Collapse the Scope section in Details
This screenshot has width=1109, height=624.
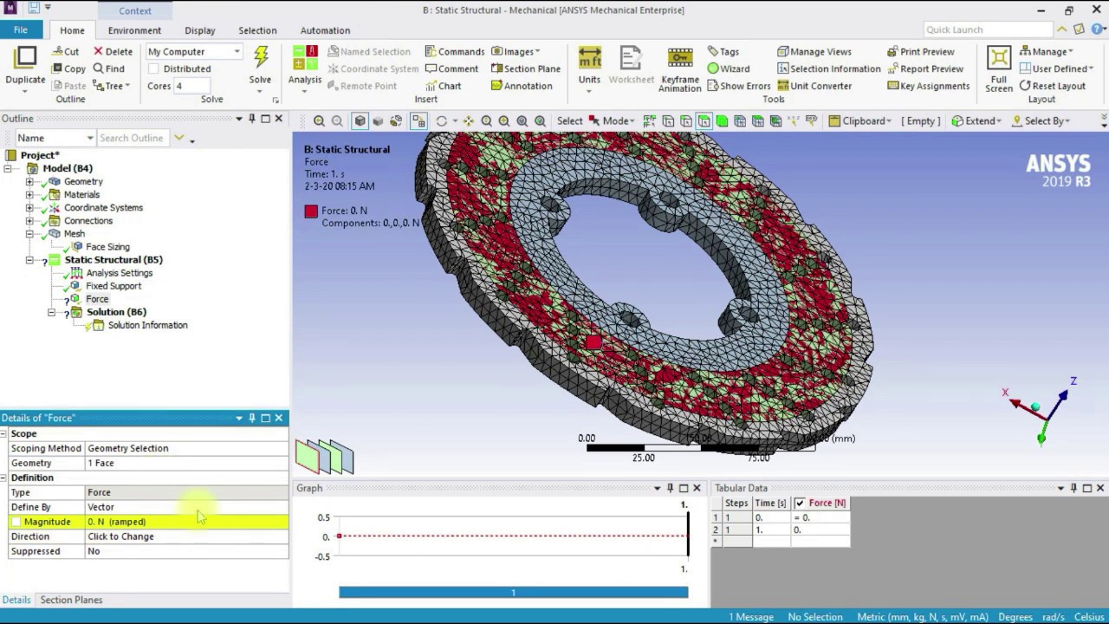(4, 433)
